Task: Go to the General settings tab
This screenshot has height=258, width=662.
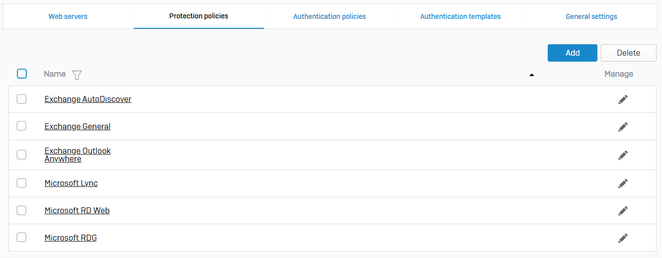Action: tap(591, 16)
